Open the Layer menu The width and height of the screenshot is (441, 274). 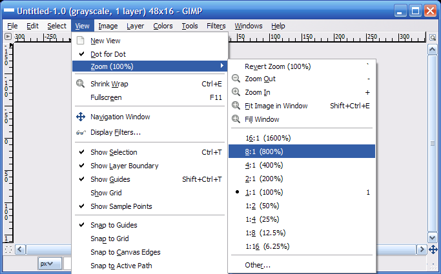[x=136, y=26]
